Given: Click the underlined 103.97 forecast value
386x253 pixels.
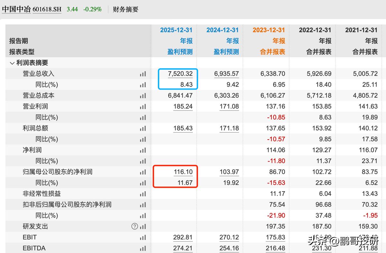Looking at the screenshot, I should coord(229,172).
